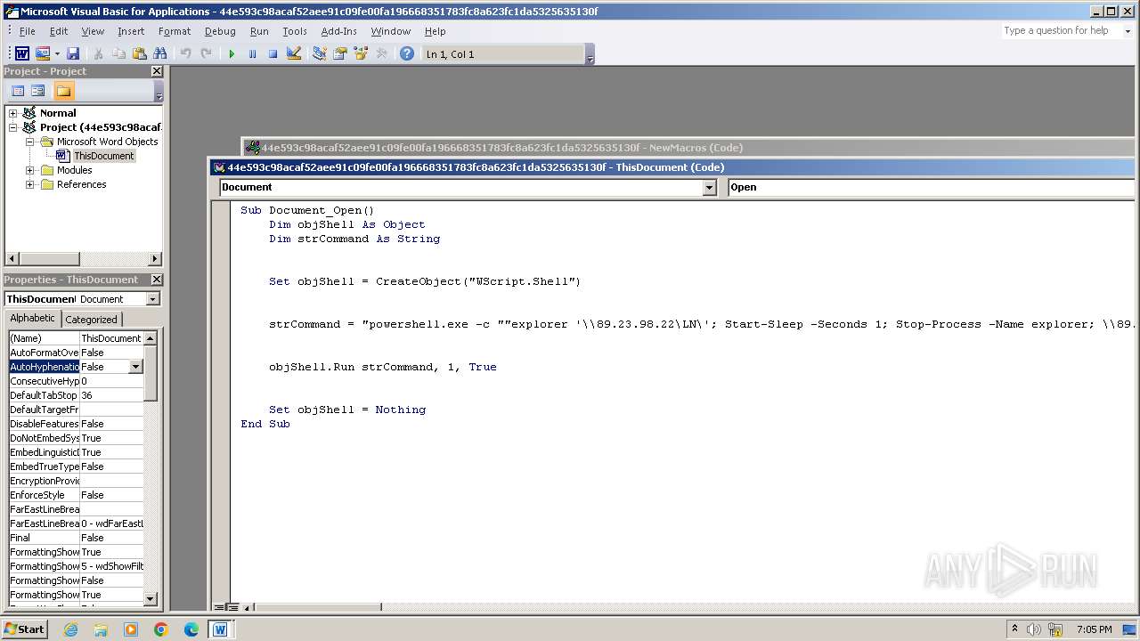The width and height of the screenshot is (1140, 641).
Task: Run the macro with the green play icon
Action: pos(232,54)
